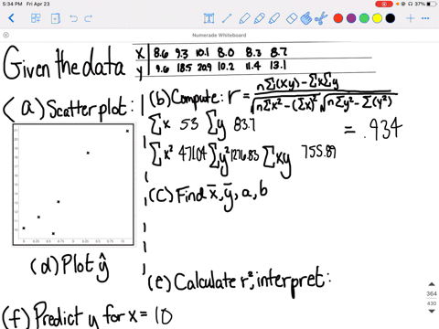Choose the black ink color

(391, 18)
